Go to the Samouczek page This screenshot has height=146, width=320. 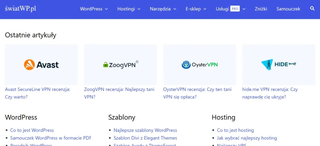[288, 9]
